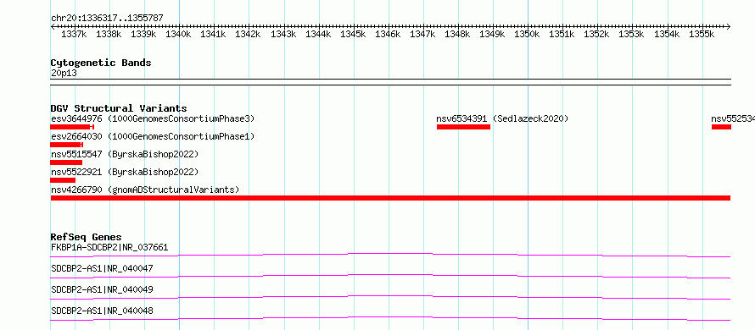Click the red bar under nsv5522921
Screen dimensions: 755x330
(63, 180)
